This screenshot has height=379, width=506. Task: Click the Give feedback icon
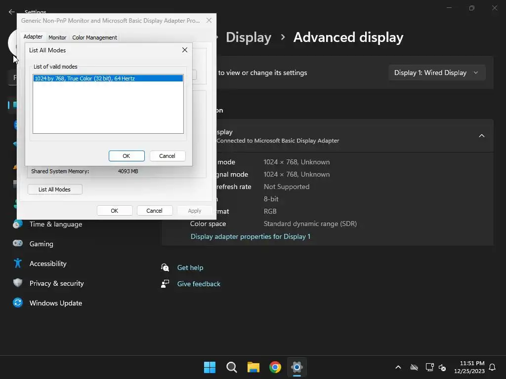tap(165, 284)
